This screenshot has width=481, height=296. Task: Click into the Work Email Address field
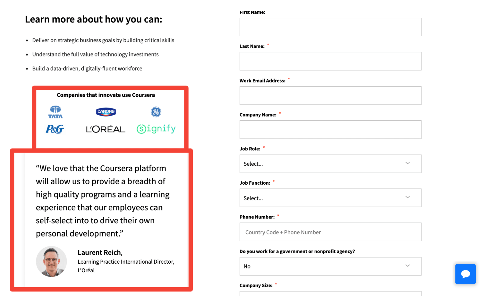click(330, 95)
